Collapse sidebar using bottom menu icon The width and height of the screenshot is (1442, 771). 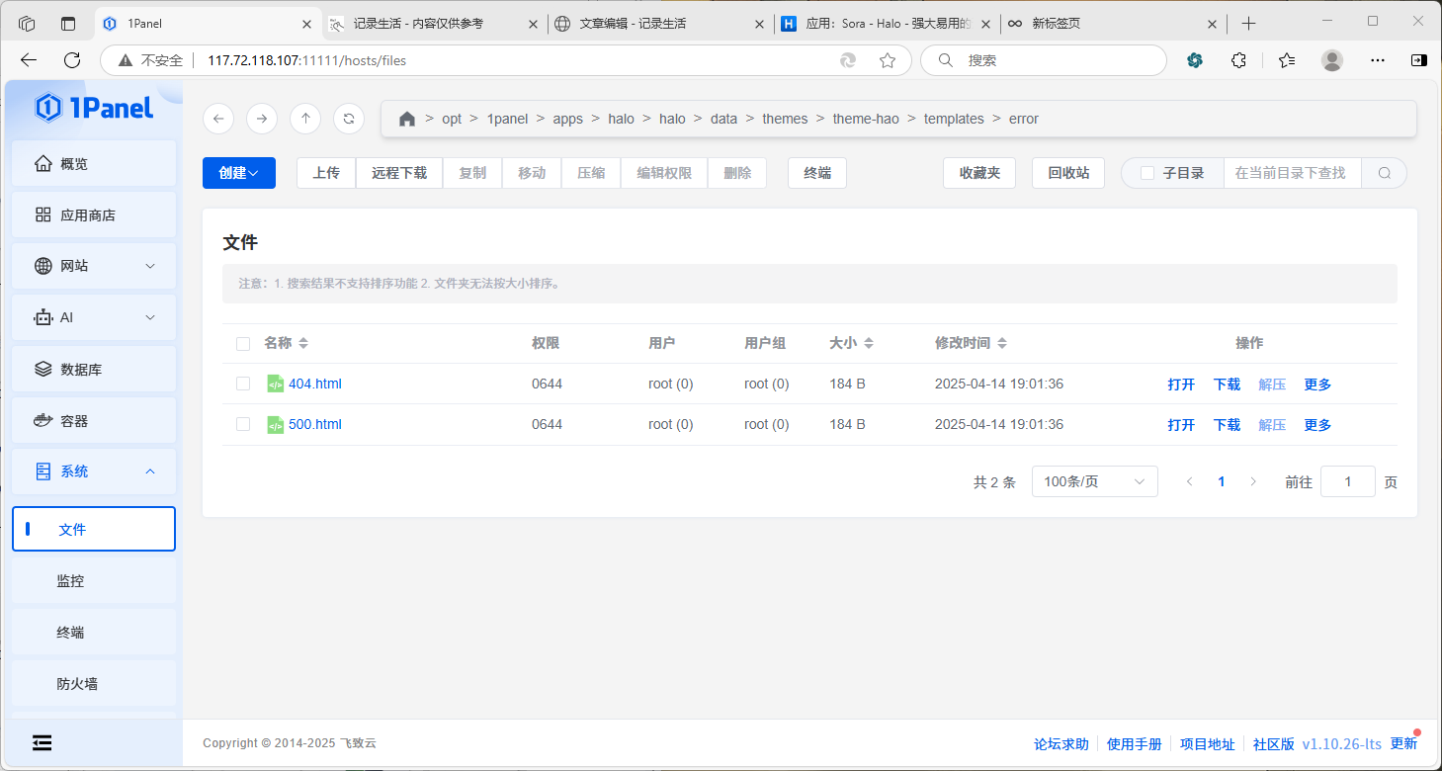tap(42, 742)
